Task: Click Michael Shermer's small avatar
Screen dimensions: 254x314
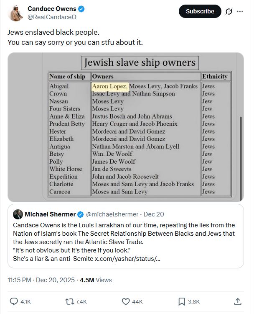Action: 18,214
